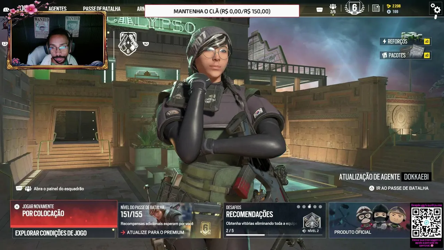This screenshot has width=444, height=250.
Task: Click the Obtenha vitórias challenge description
Action: 262,224
